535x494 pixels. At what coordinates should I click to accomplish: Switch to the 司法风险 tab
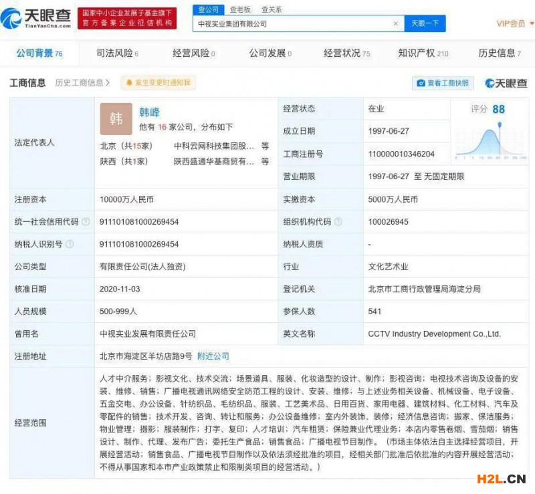coord(117,53)
